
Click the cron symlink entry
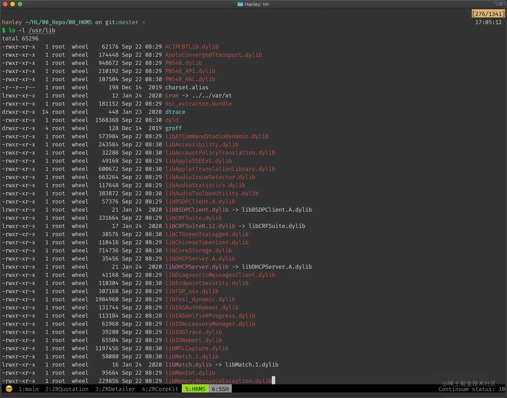pos(198,96)
